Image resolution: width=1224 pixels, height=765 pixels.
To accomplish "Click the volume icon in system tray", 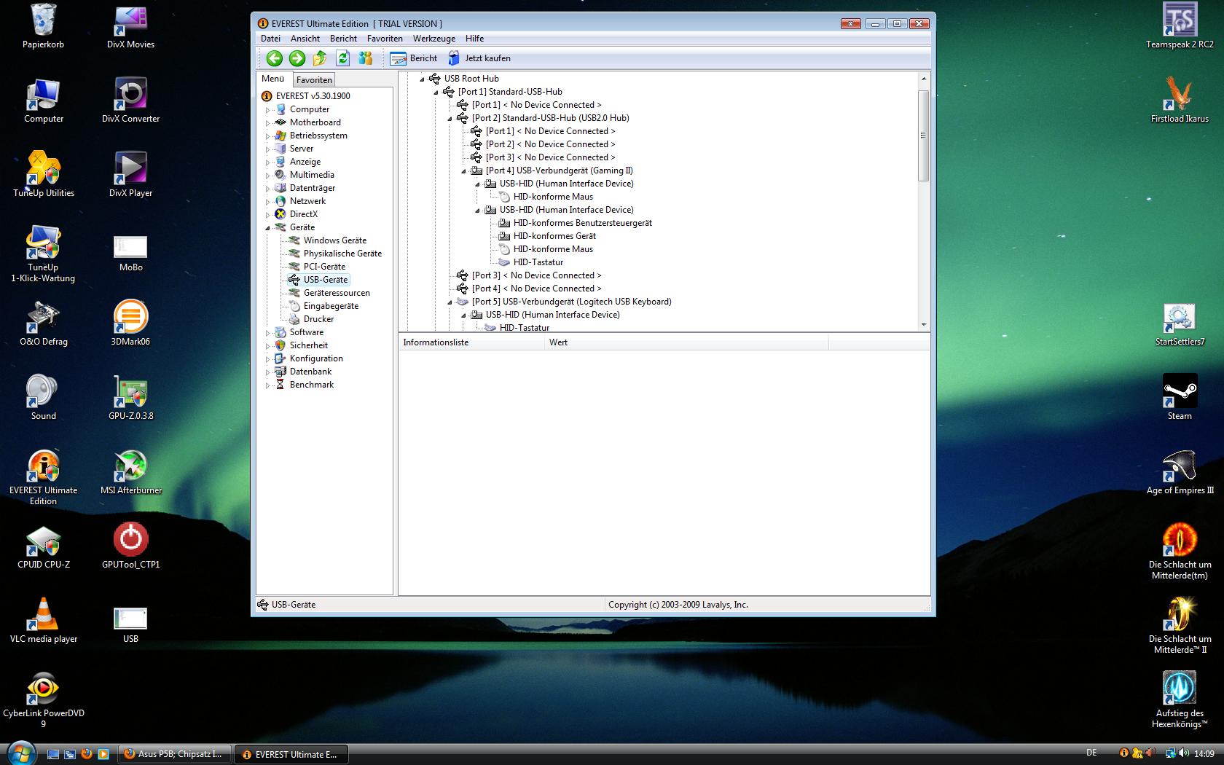I will pos(1184,753).
